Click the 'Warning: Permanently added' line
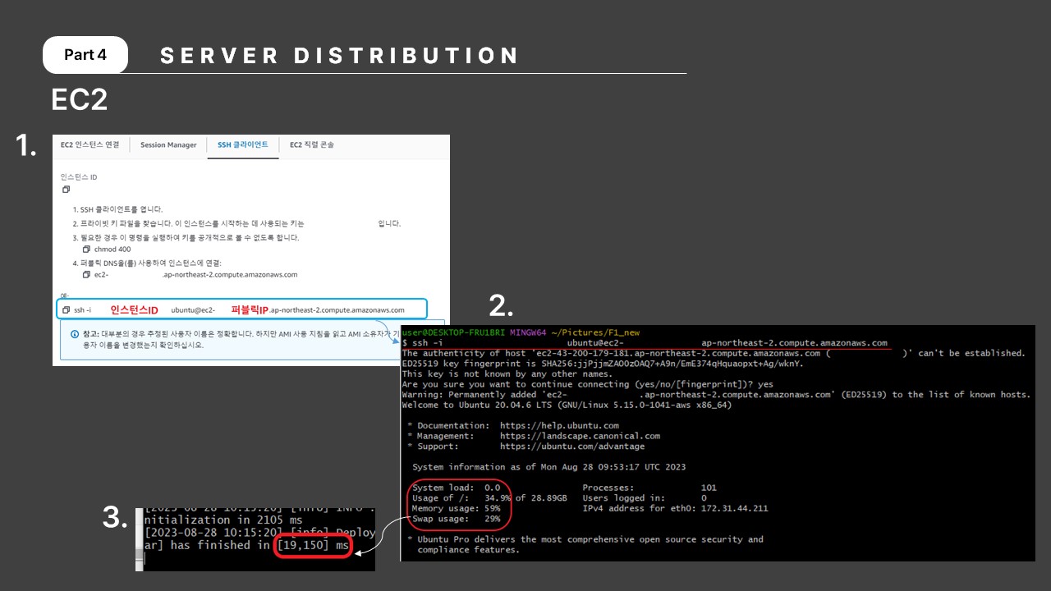The height and width of the screenshot is (591, 1051). tap(716, 395)
